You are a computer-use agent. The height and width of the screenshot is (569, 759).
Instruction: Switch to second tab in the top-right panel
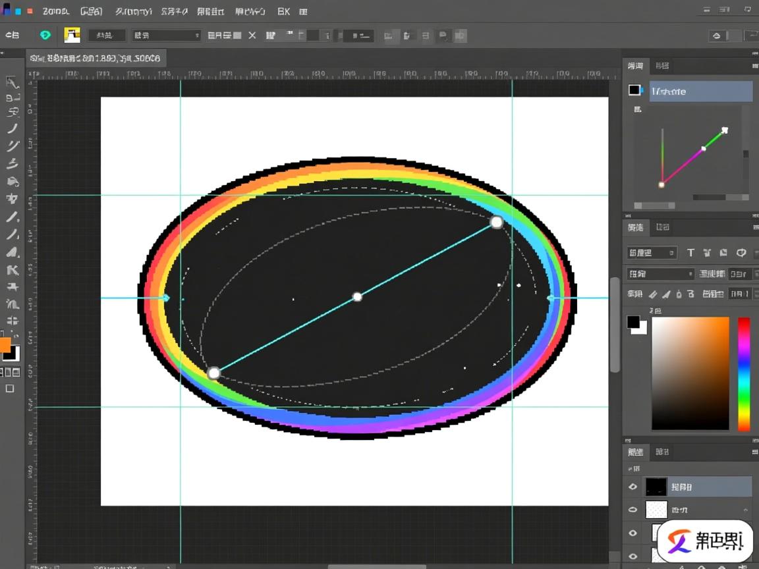pos(663,66)
